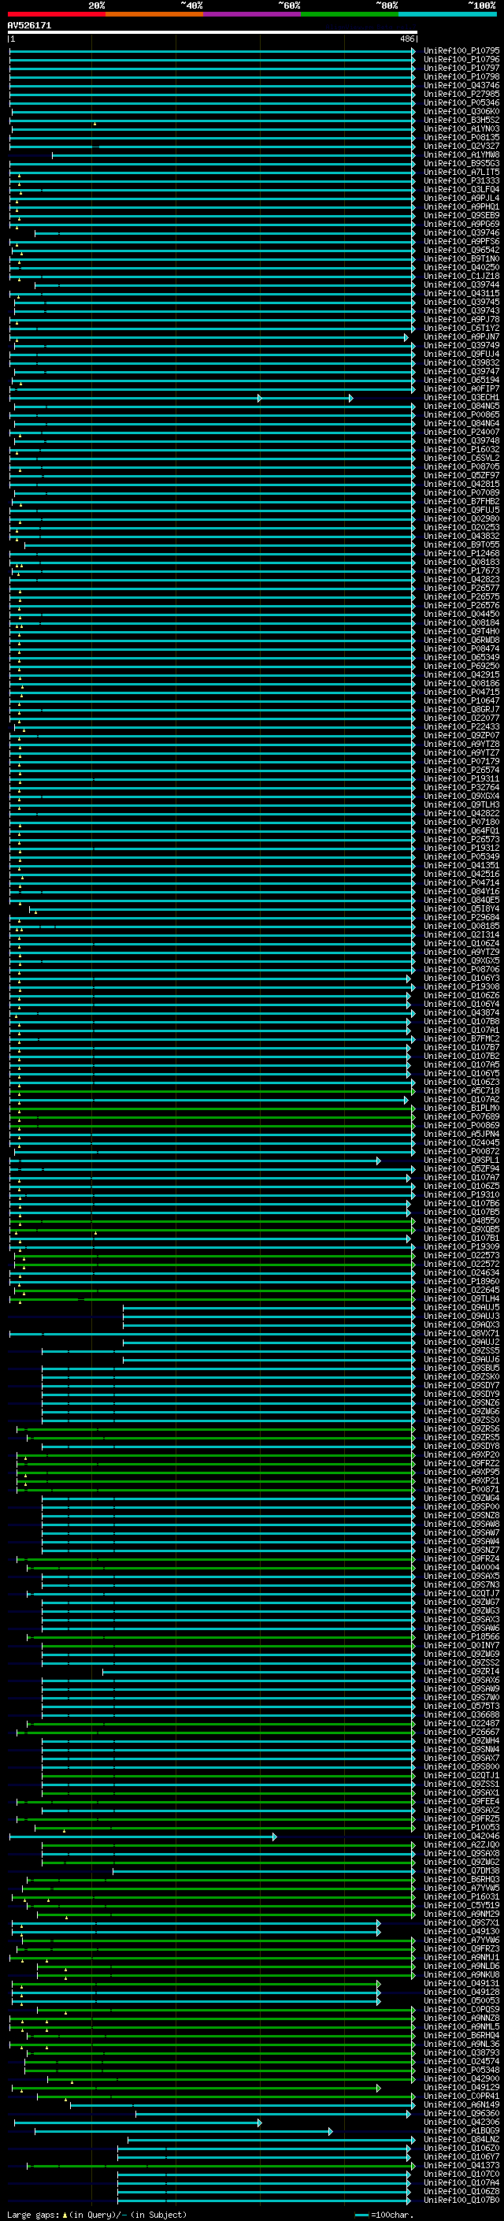Select hit UniRef100_B9S5G3

461,163
